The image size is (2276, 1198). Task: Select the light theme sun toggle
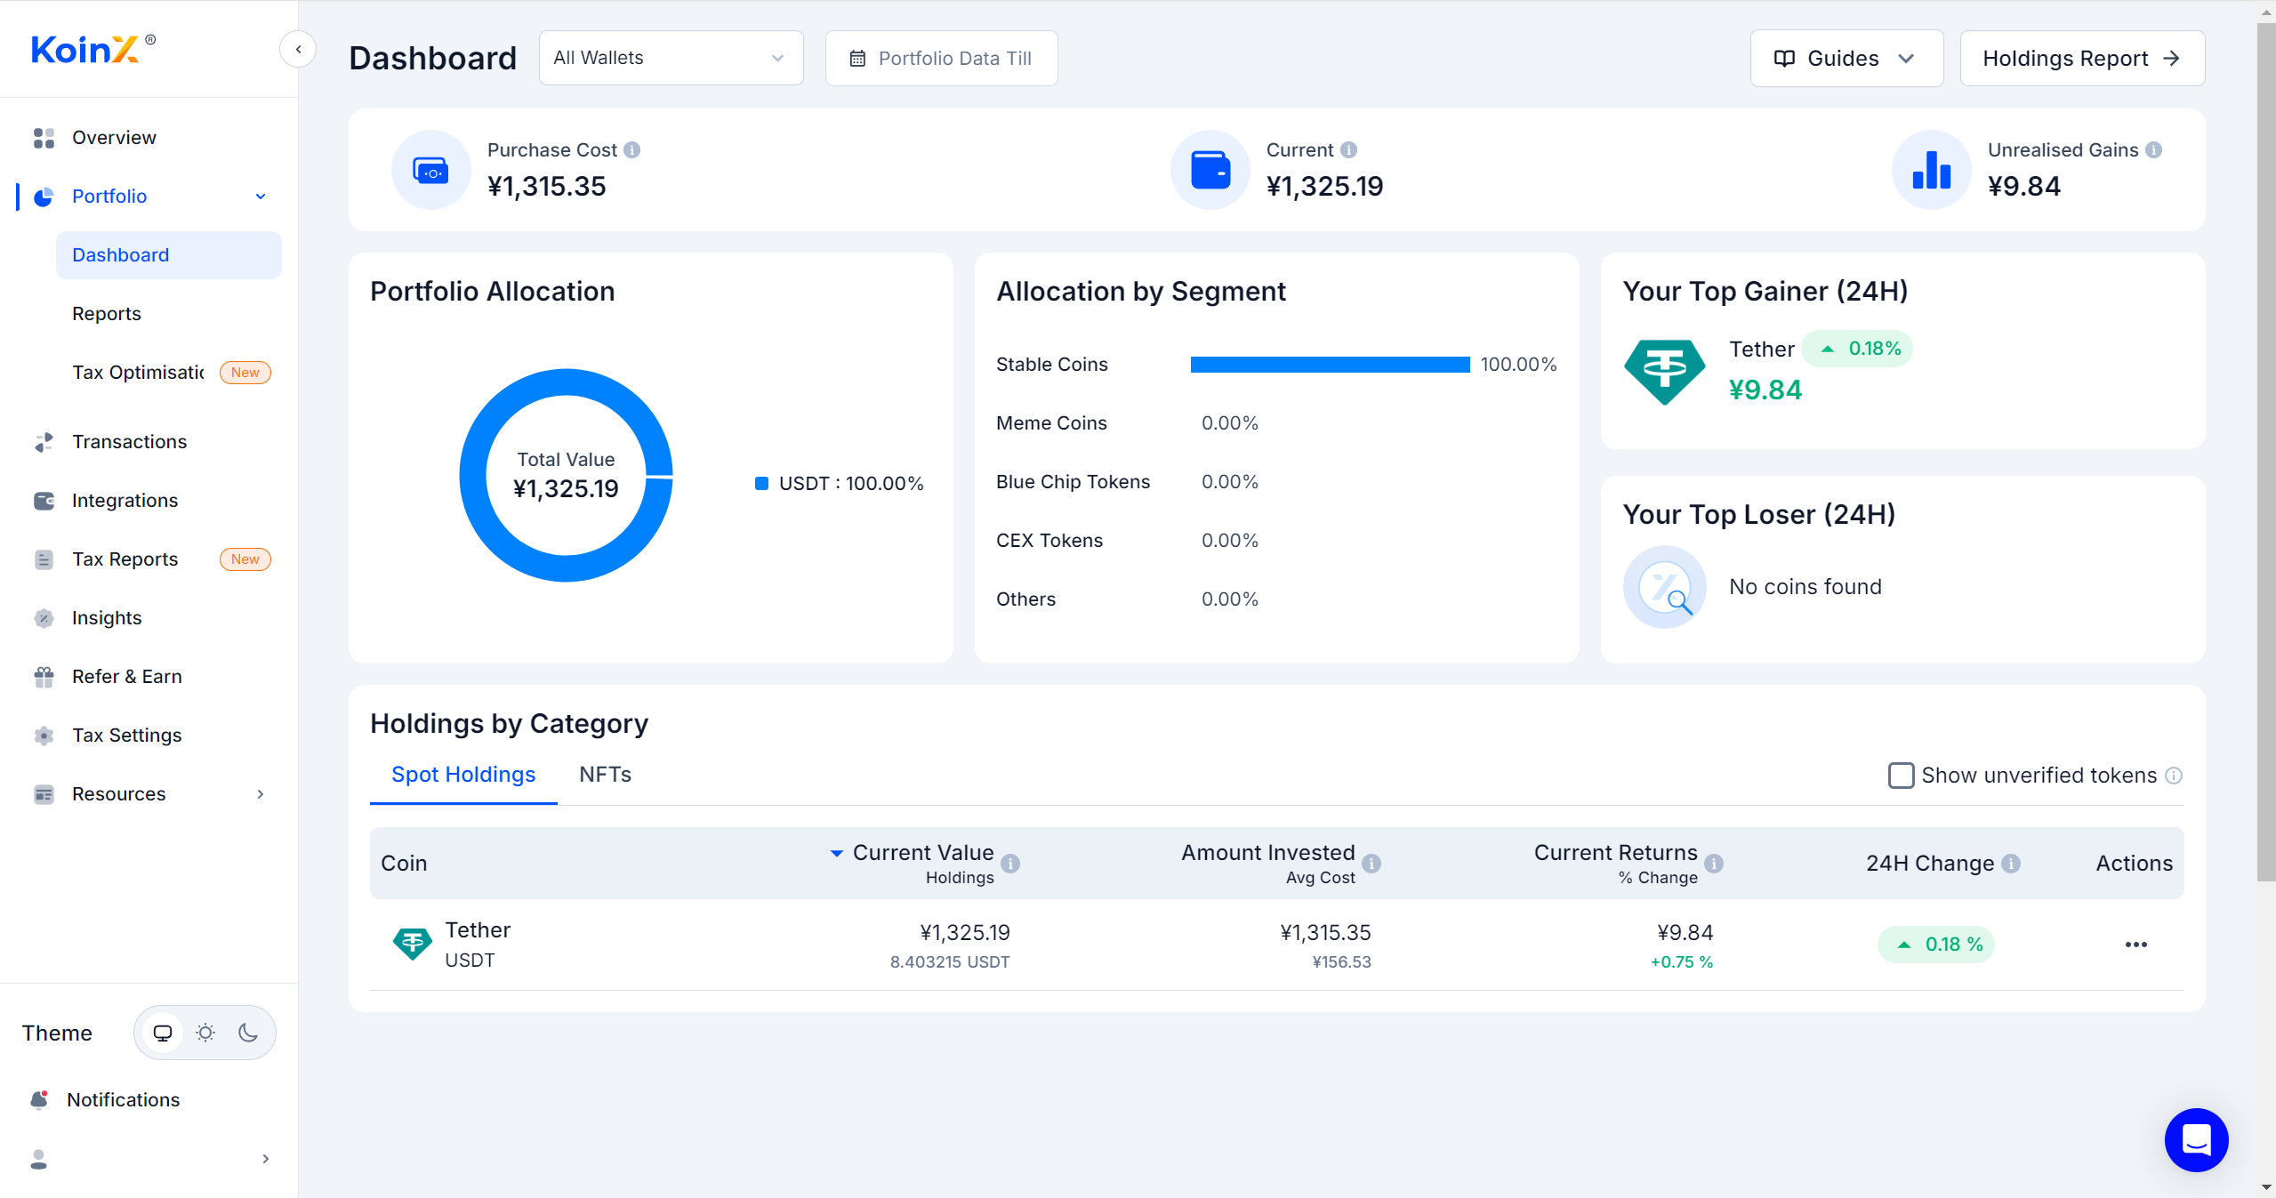tap(205, 1033)
